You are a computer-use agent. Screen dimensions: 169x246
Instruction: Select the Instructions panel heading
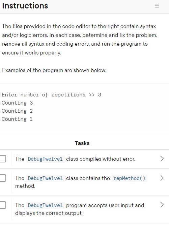25,6
